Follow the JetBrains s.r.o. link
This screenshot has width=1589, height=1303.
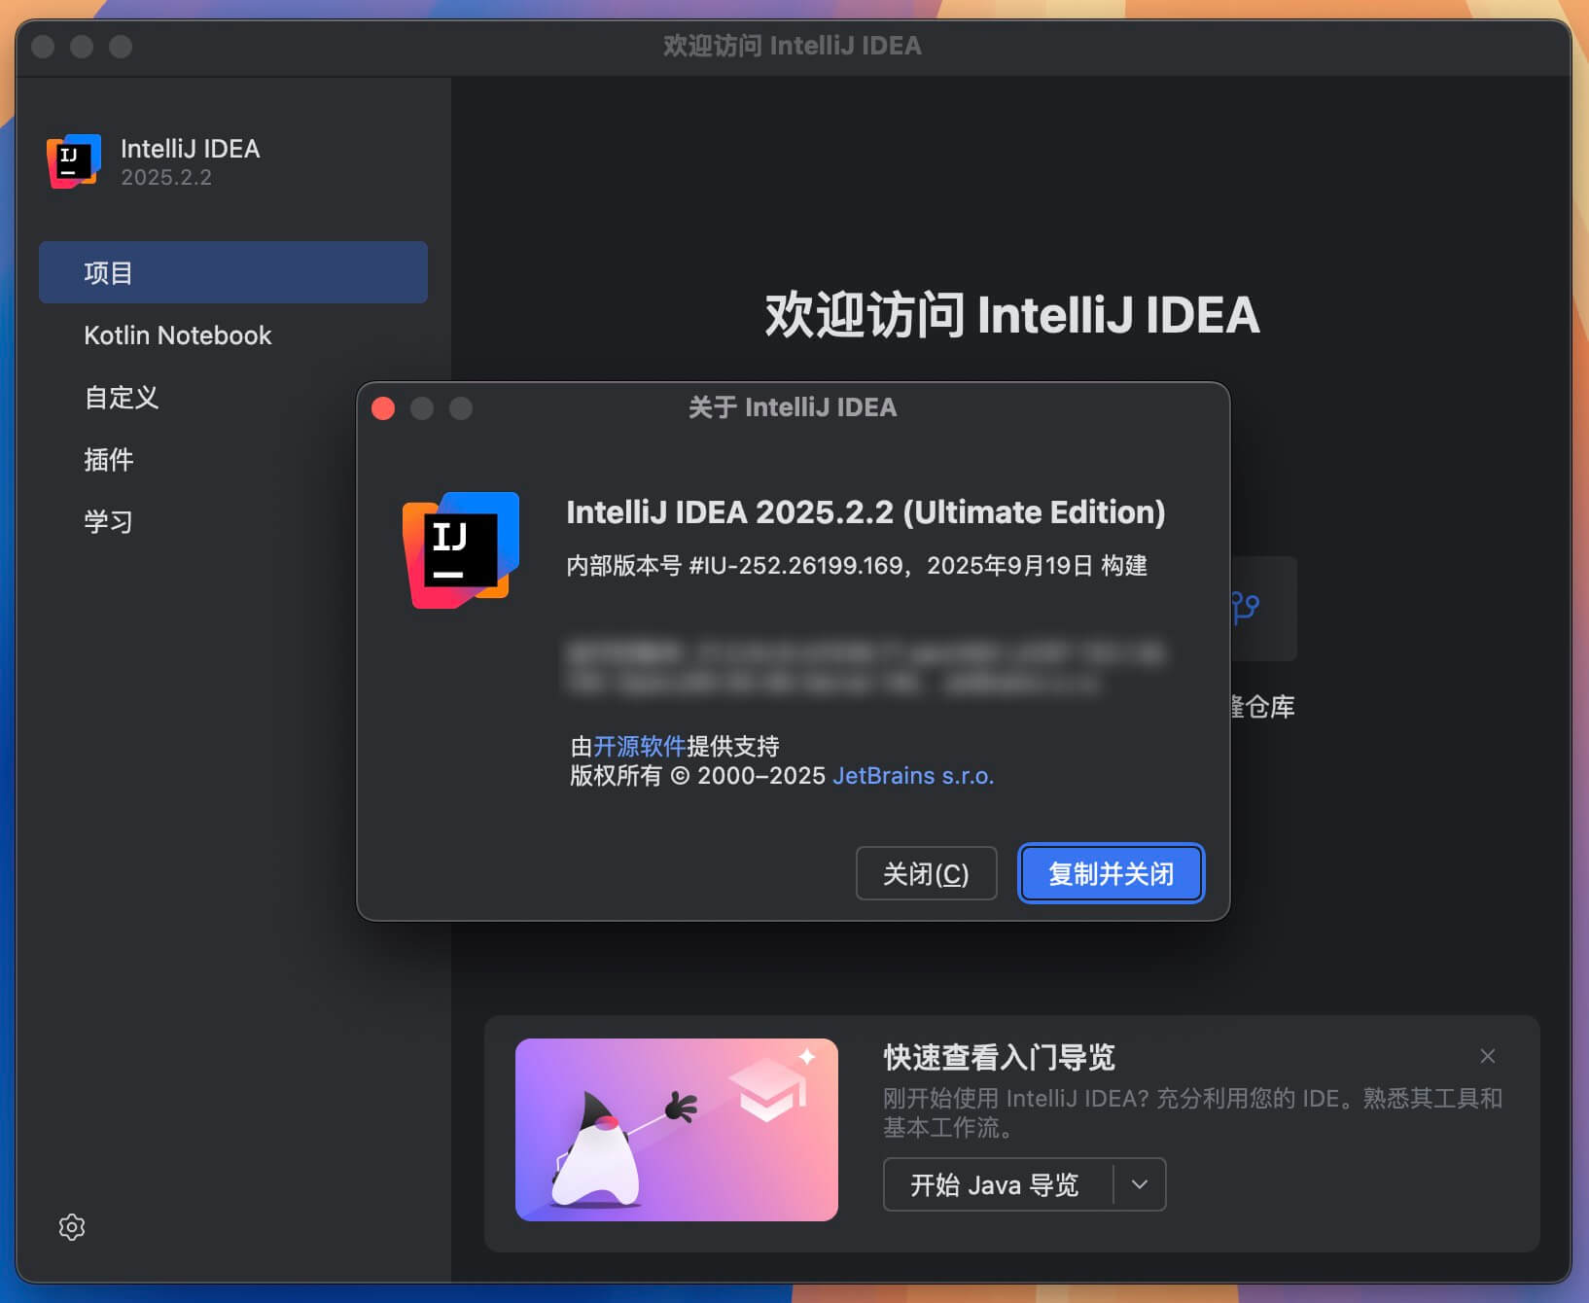[912, 776]
